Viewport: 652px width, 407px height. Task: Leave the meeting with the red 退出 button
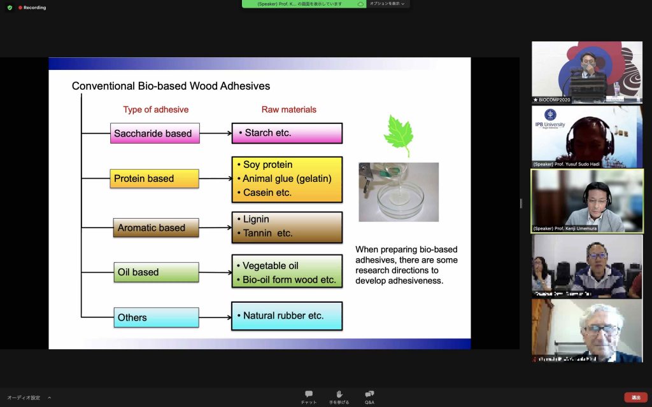tap(636, 397)
